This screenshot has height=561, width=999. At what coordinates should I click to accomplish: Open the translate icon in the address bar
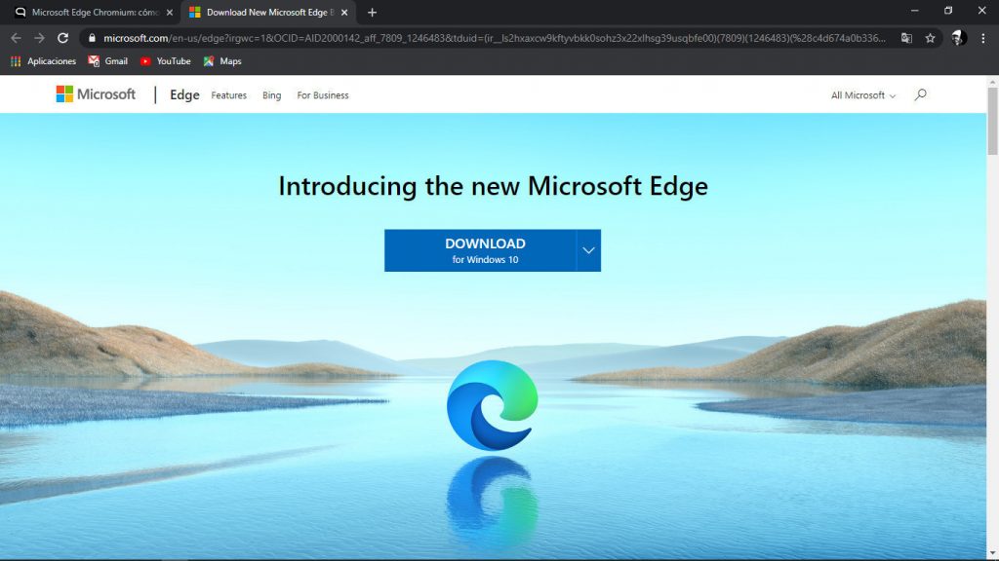click(x=907, y=37)
